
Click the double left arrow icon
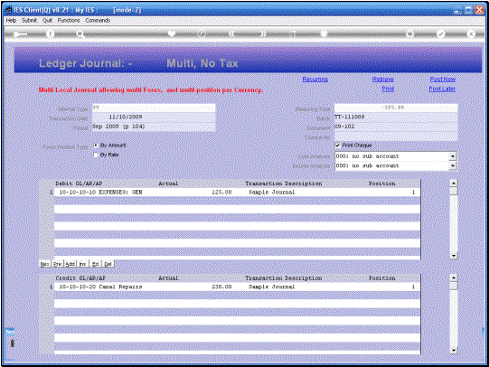pos(231,34)
